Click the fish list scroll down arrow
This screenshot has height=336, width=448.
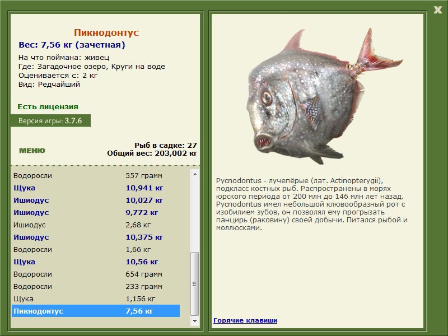click(x=195, y=321)
